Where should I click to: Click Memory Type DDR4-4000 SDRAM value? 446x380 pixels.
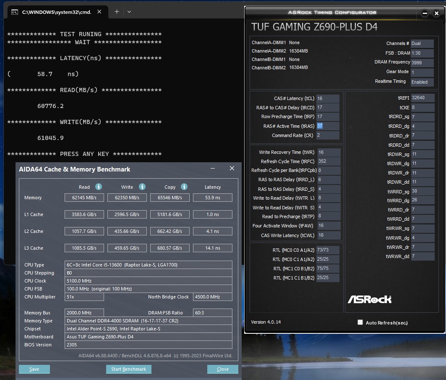tap(149, 321)
